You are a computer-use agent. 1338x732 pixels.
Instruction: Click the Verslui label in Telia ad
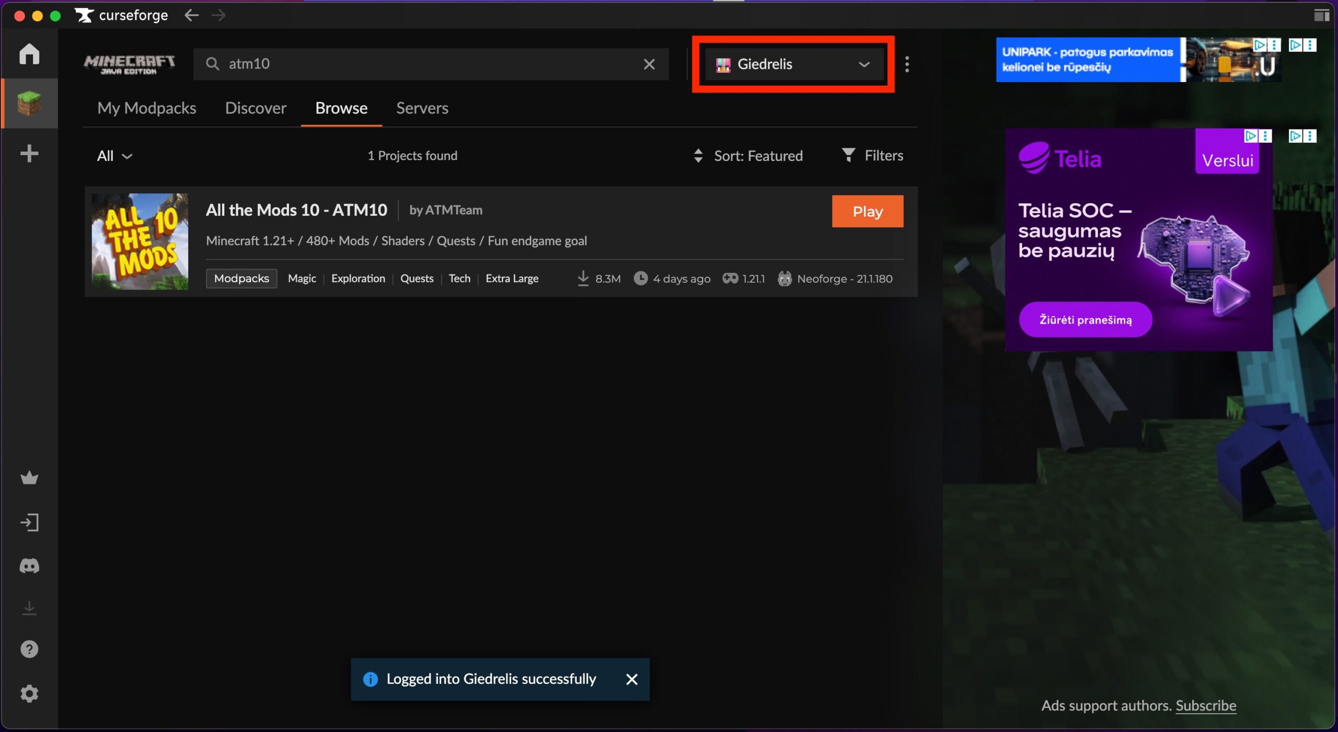point(1228,160)
